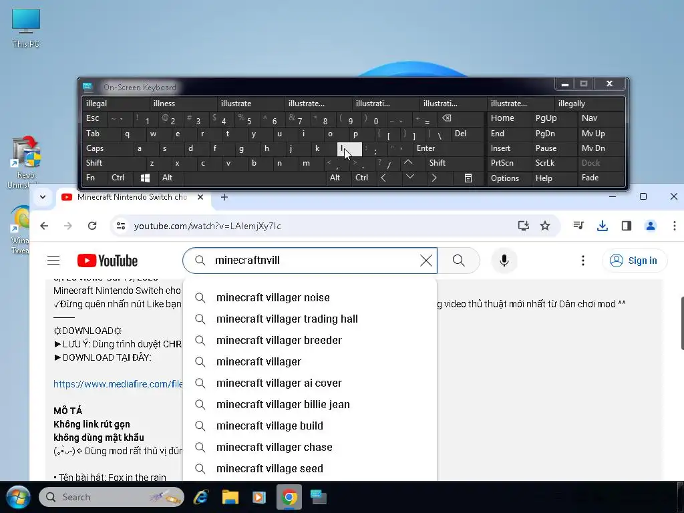Choose 'illegal' text prediction
This screenshot has height=513, width=684.
[116, 104]
